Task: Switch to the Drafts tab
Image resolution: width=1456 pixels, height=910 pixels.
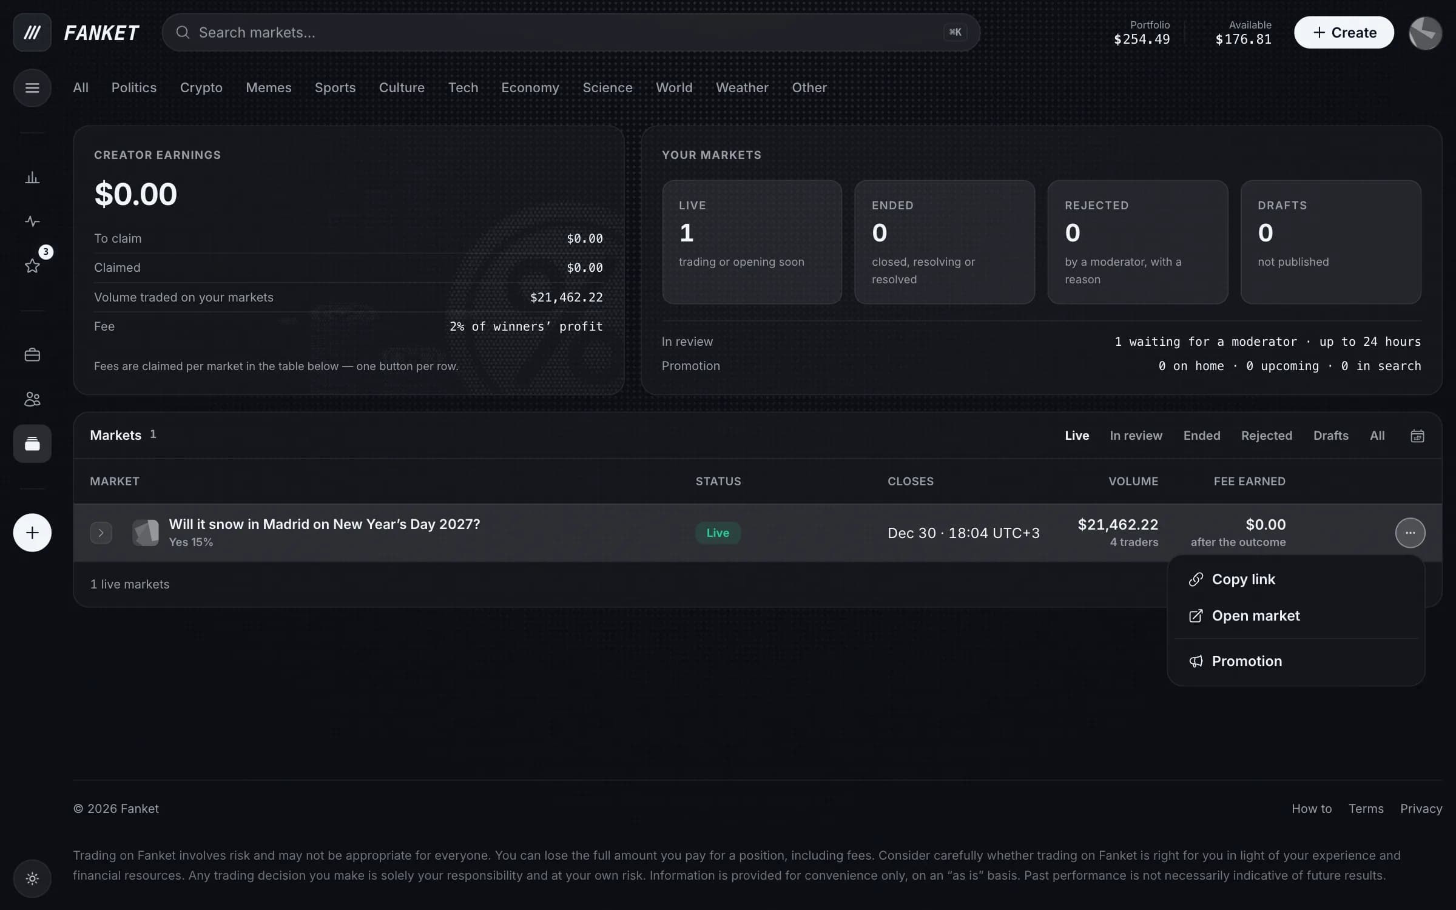Action: click(1330, 436)
